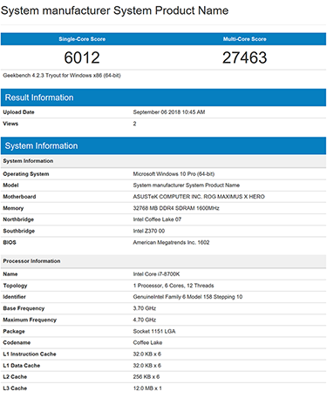This screenshot has height=398, width=327.
Task: Select the Codename value Coffee Lake
Action: point(147,342)
